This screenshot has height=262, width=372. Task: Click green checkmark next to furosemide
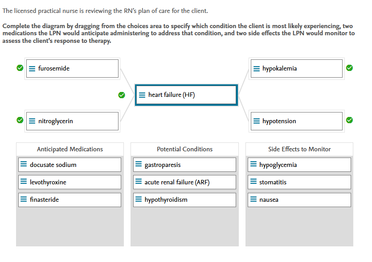[x=20, y=68]
